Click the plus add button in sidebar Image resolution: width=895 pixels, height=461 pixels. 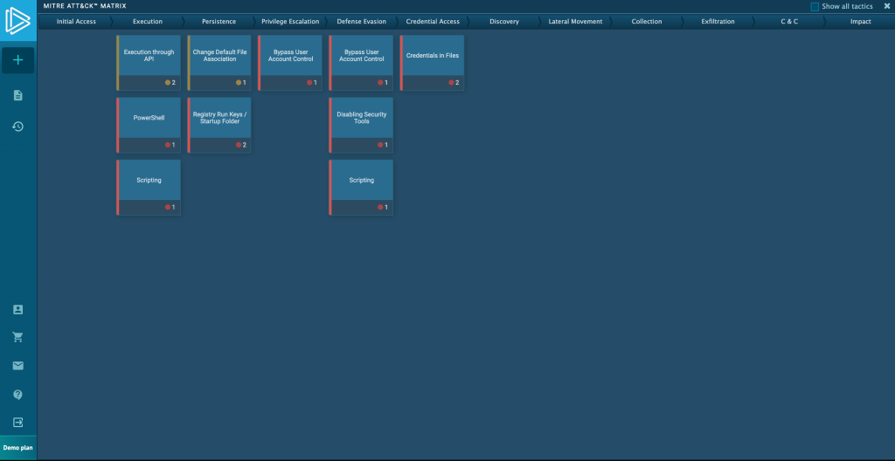tap(17, 60)
